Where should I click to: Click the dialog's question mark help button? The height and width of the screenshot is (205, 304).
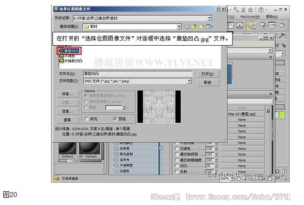click(x=218, y=9)
